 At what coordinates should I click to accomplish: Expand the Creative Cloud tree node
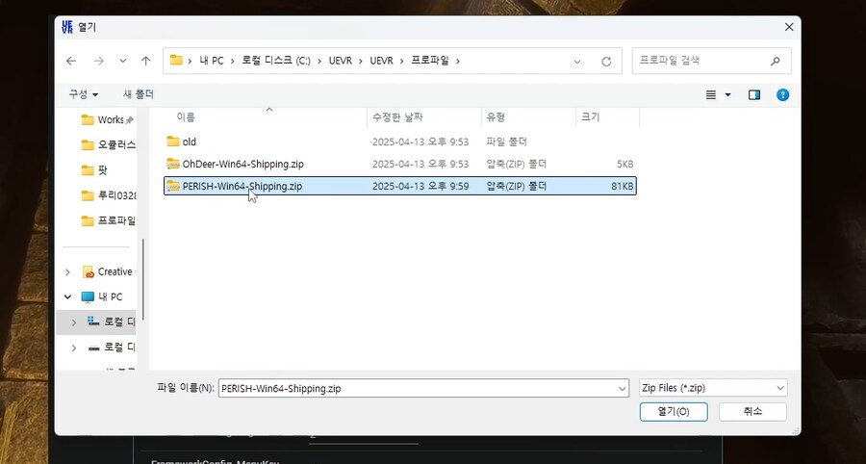pos(68,271)
